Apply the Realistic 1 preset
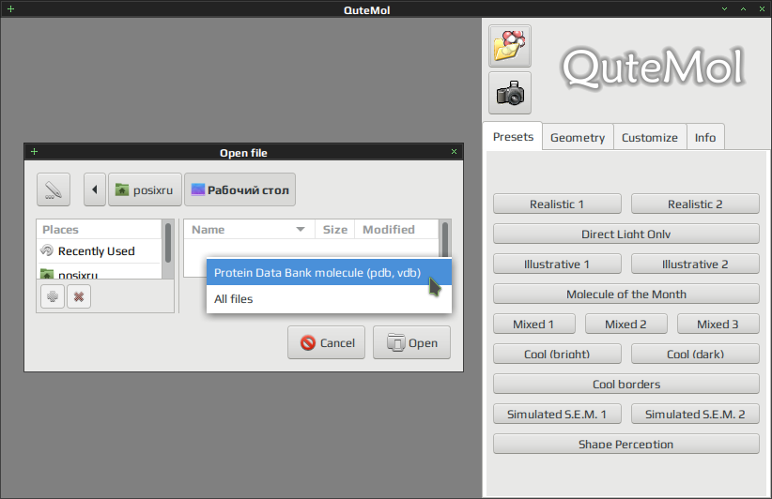This screenshot has height=499, width=772. pos(557,204)
